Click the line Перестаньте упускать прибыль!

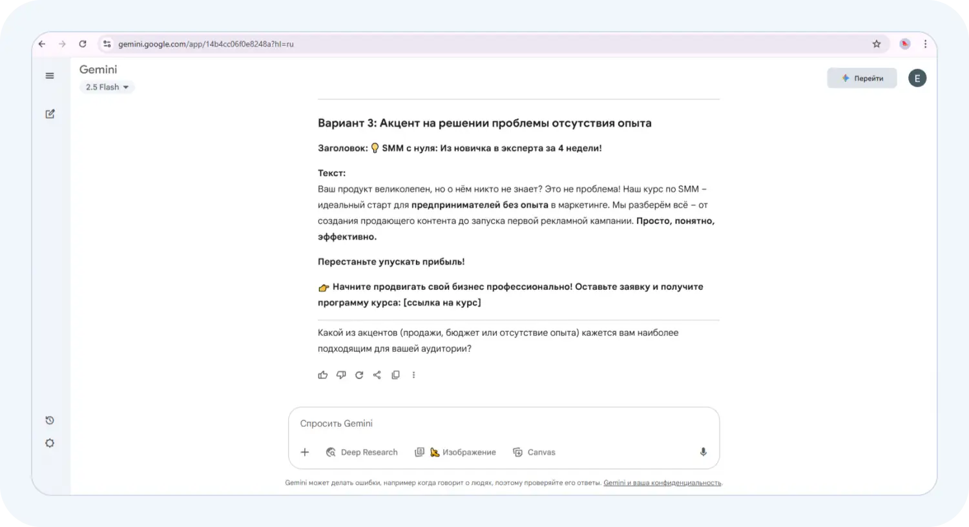[x=391, y=262]
